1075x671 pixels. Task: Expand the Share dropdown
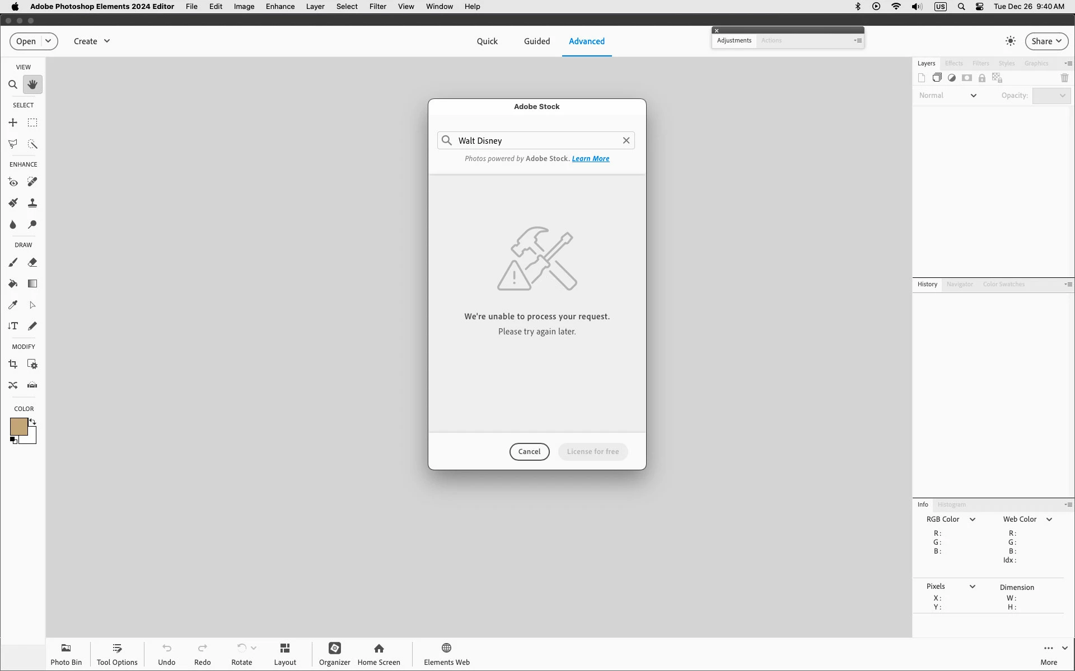1046,41
